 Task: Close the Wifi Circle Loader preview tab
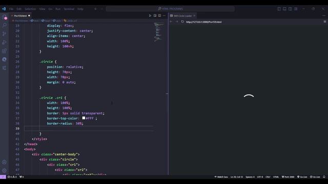[x=194, y=16]
